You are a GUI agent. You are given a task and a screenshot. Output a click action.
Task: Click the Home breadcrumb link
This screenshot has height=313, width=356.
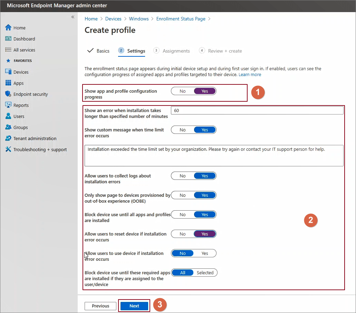[91, 19]
